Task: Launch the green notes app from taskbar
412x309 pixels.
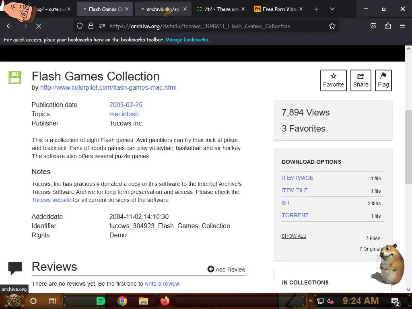Action: pyautogui.click(x=101, y=301)
